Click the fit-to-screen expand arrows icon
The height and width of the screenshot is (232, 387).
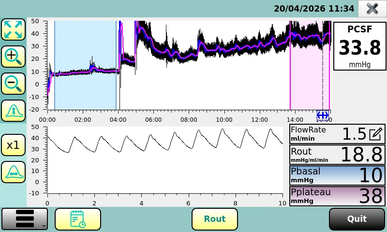pos(14,29)
